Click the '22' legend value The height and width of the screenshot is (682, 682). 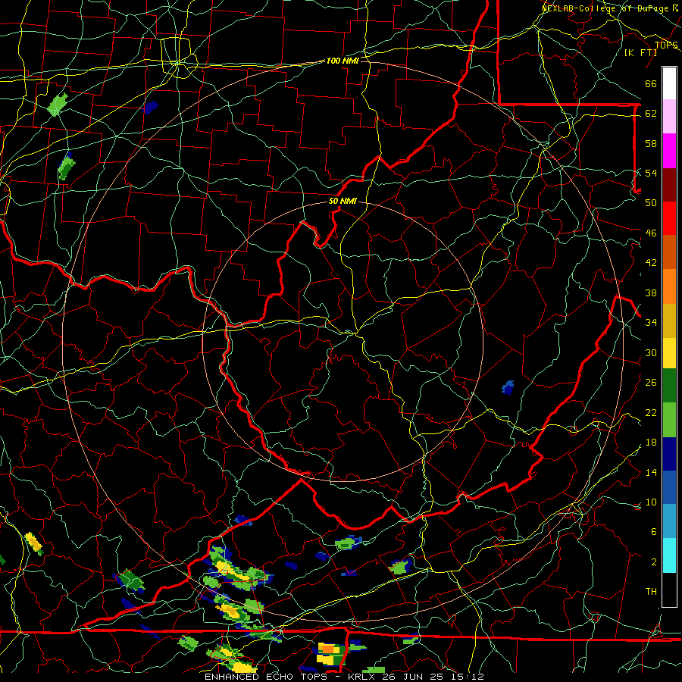tap(651, 412)
